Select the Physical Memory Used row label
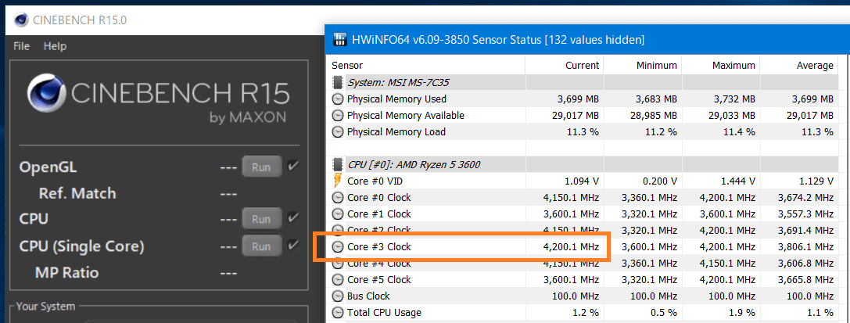The image size is (850, 323). (x=396, y=99)
